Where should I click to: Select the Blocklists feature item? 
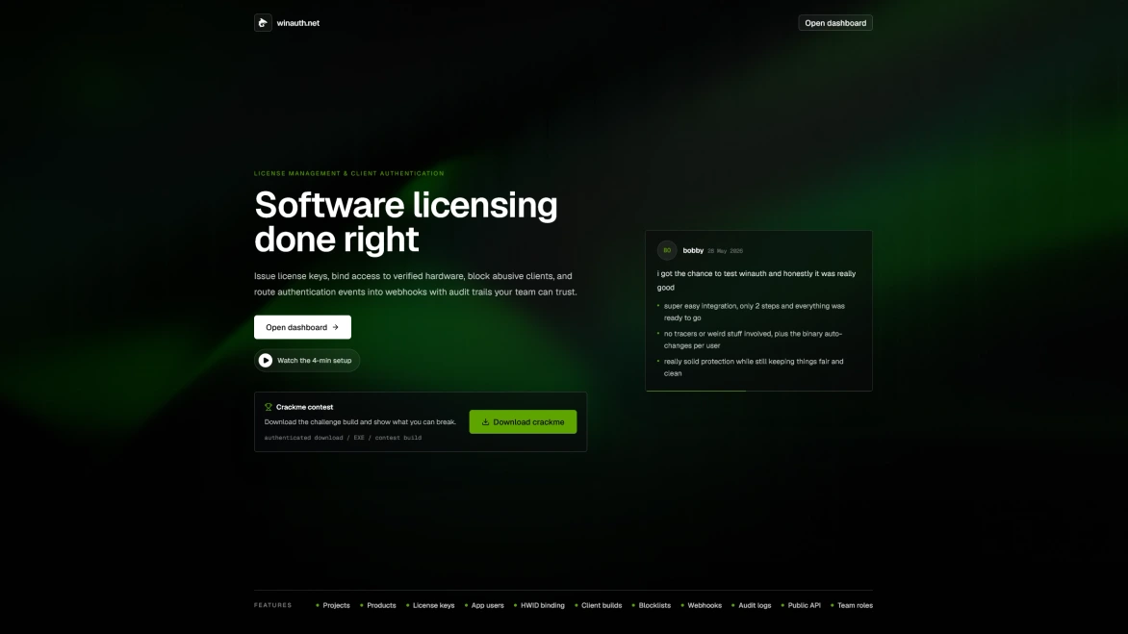[x=651, y=605]
